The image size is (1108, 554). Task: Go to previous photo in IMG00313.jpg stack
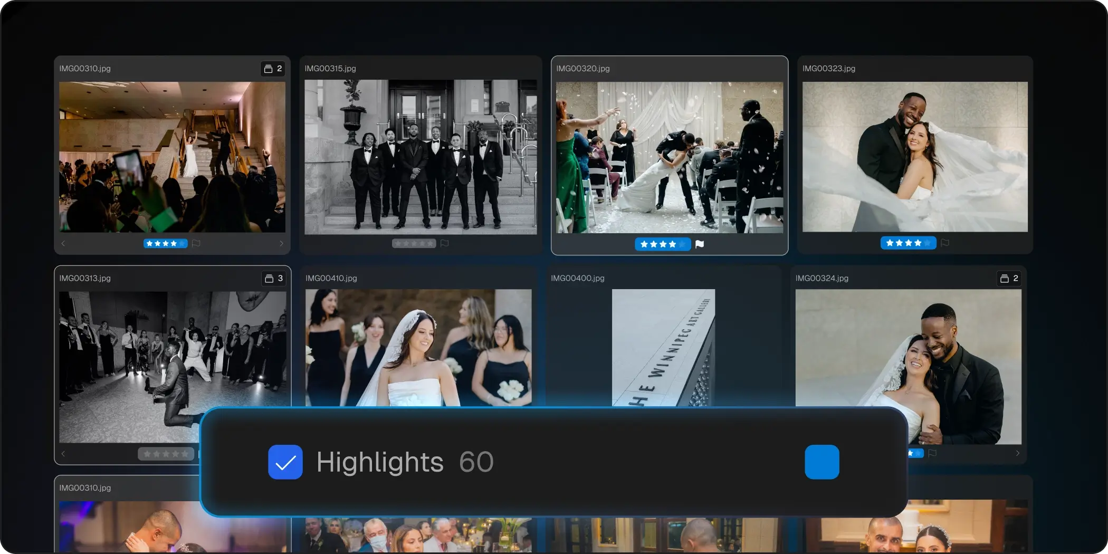pyautogui.click(x=63, y=454)
